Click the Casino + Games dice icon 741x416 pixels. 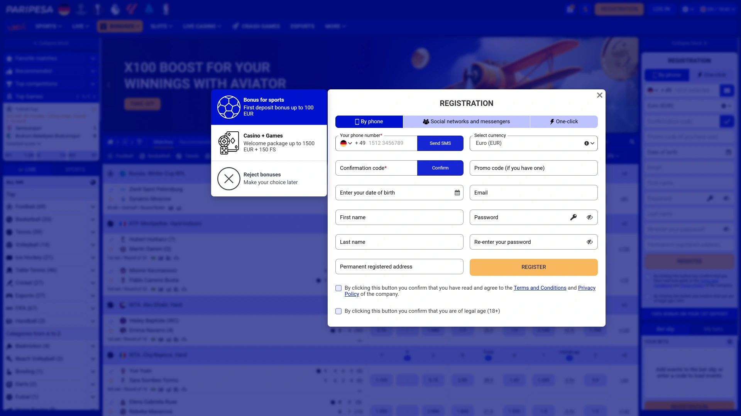229,143
